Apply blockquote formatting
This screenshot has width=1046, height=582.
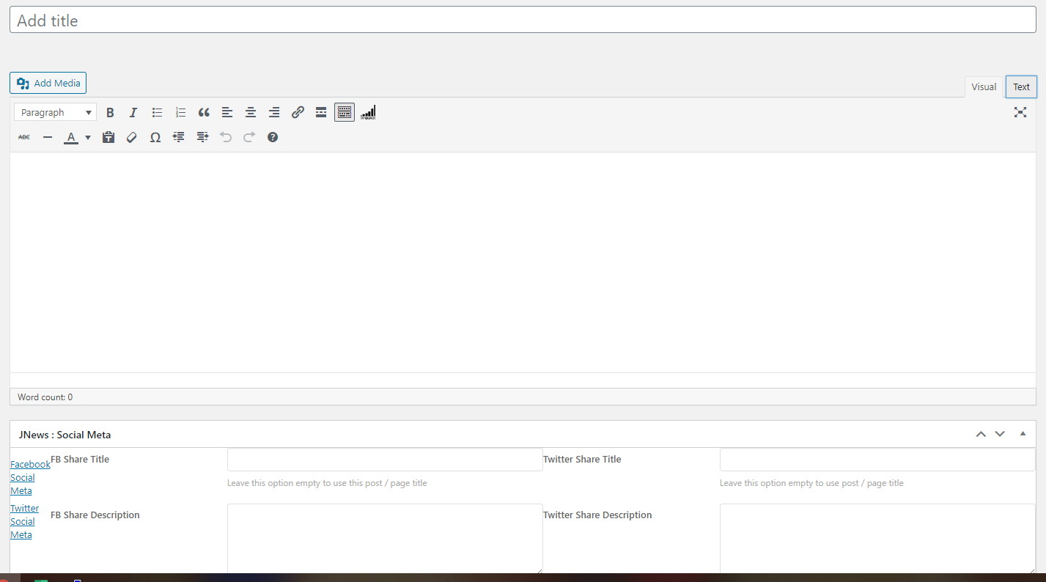coord(204,112)
